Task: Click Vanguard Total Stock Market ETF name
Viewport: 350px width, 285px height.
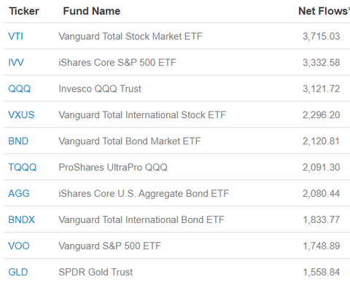Action: [x=131, y=36]
